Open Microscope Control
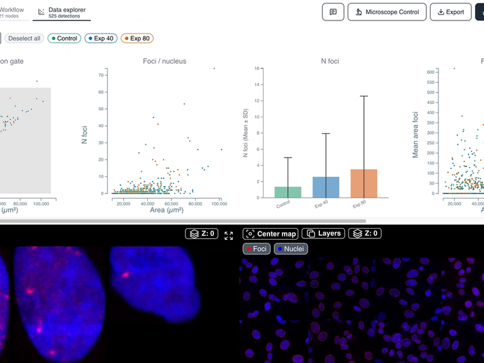484x363 pixels. click(387, 12)
